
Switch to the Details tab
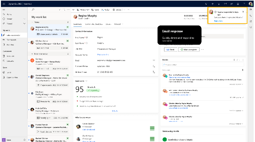pos(108,24)
